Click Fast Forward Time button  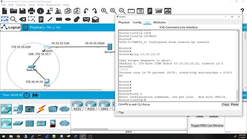(36, 95)
